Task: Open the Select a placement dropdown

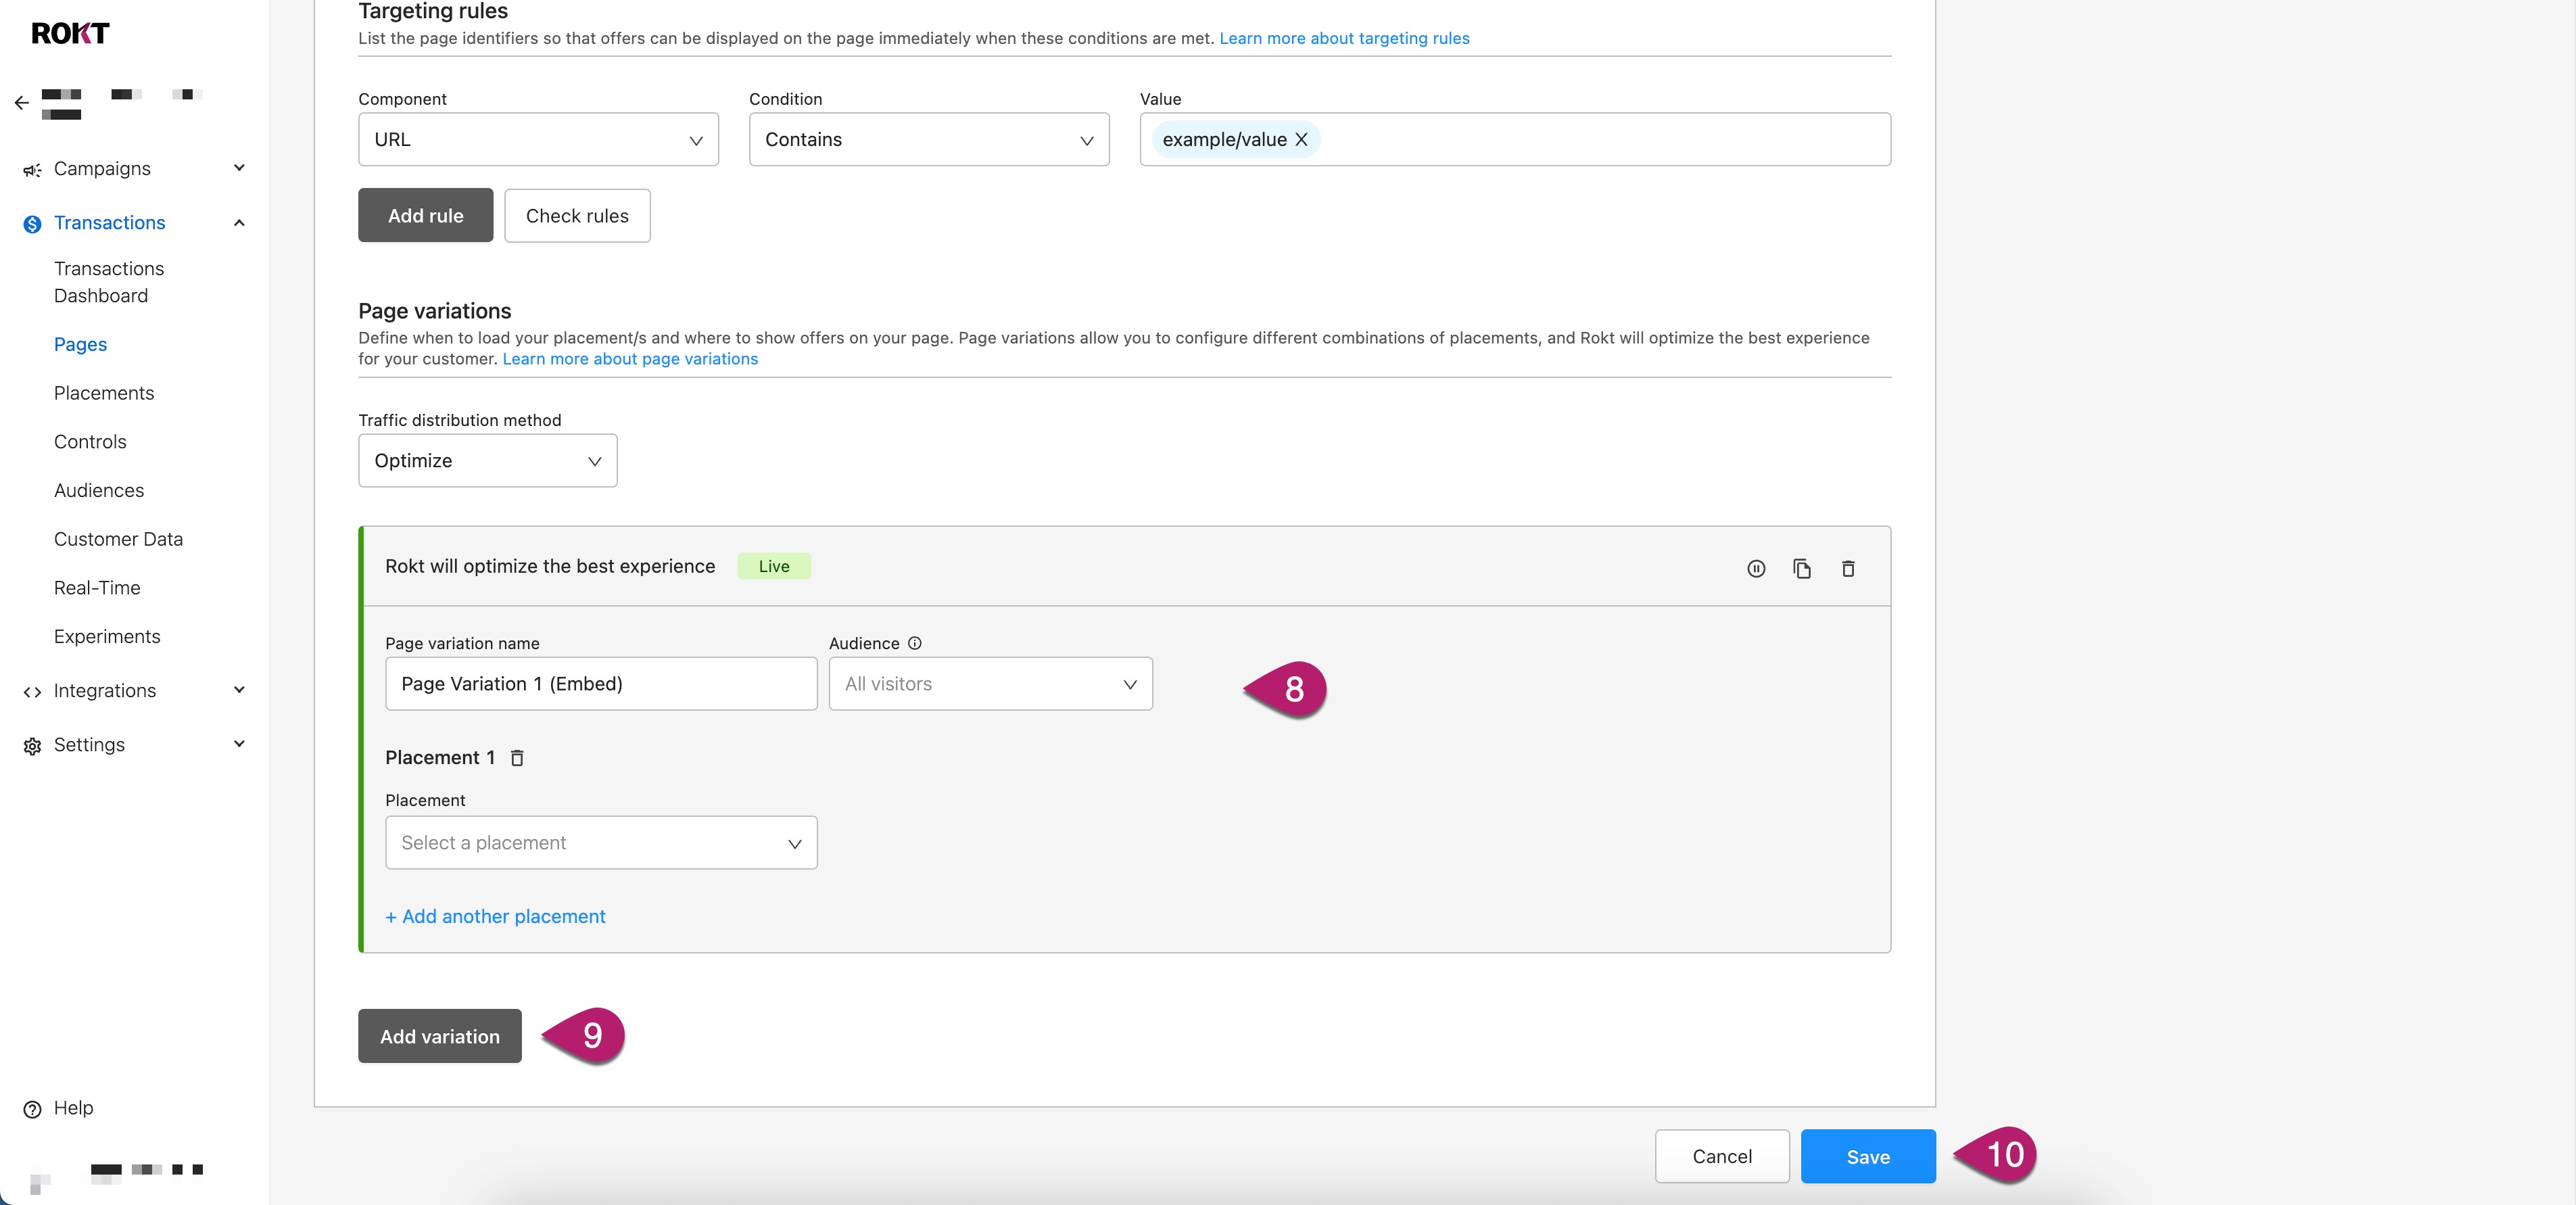Action: 601,843
